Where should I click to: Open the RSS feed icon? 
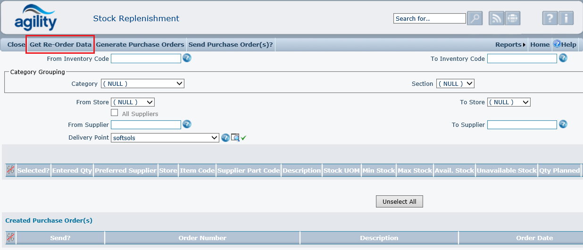click(496, 18)
